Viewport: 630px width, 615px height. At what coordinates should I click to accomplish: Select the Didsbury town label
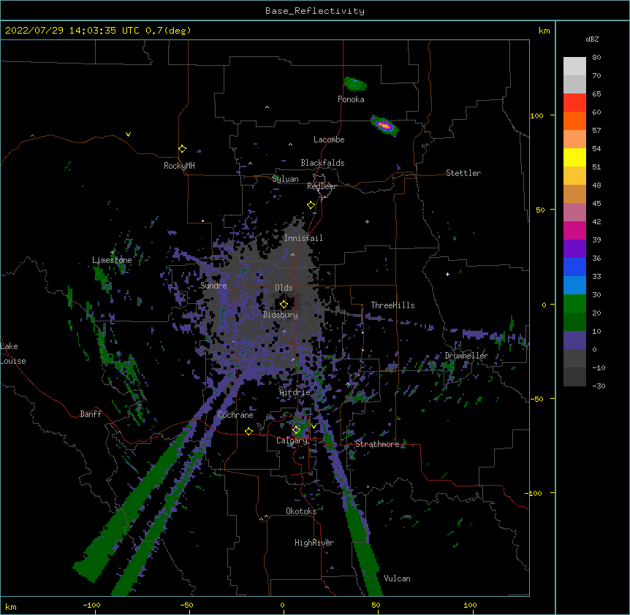click(280, 315)
